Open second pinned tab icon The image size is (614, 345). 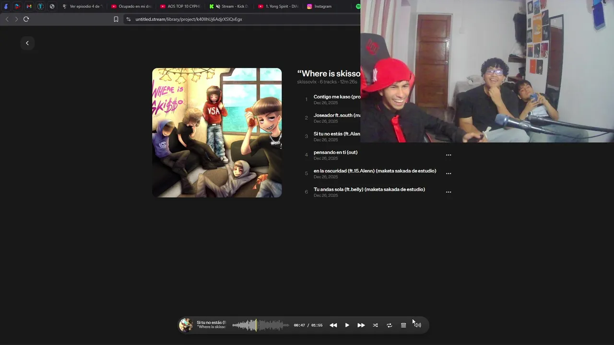click(17, 6)
